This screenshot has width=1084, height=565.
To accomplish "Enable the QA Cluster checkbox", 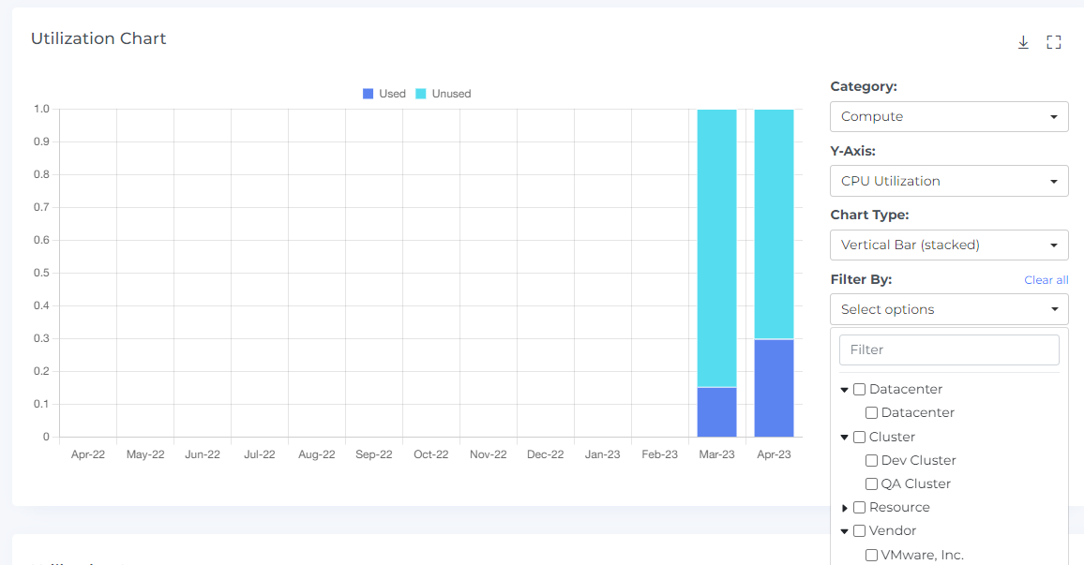I will tap(872, 484).
